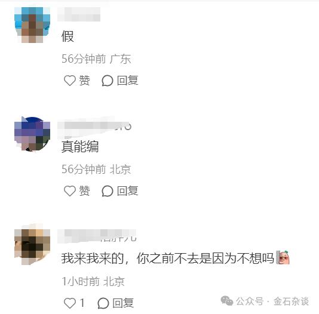The image size is (319, 314).
Task: Click "回复" text under "真能编" comment
Action: pyautogui.click(x=128, y=191)
